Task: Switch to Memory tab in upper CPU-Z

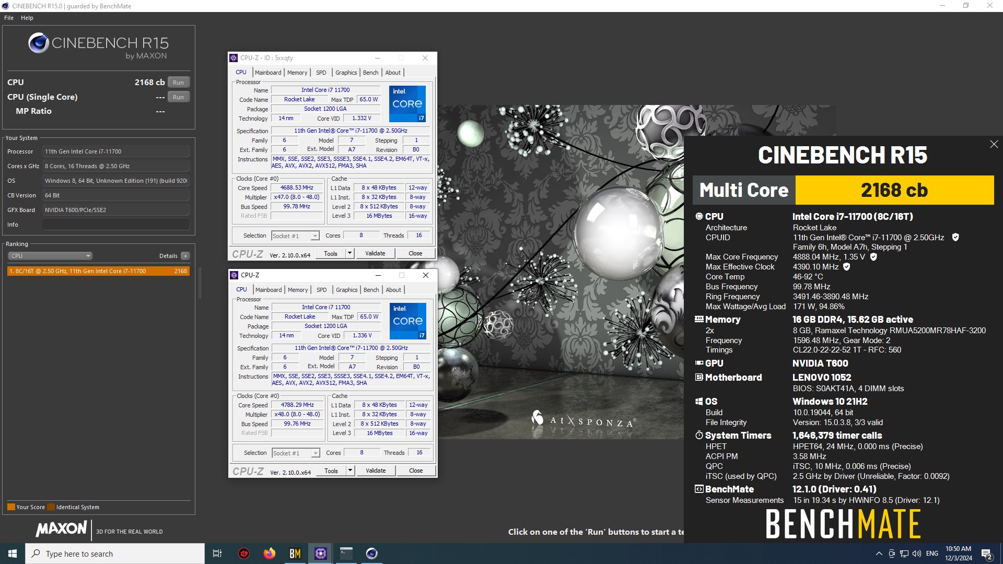Action: click(297, 73)
